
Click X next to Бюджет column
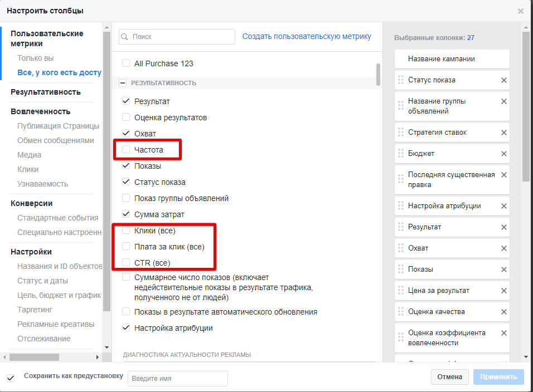(x=504, y=154)
